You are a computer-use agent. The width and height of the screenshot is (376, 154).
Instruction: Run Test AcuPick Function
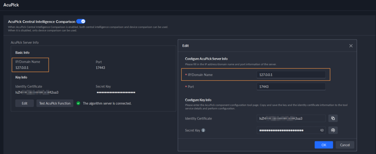click(55, 104)
